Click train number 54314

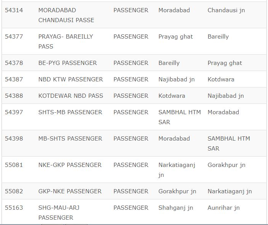(14, 10)
